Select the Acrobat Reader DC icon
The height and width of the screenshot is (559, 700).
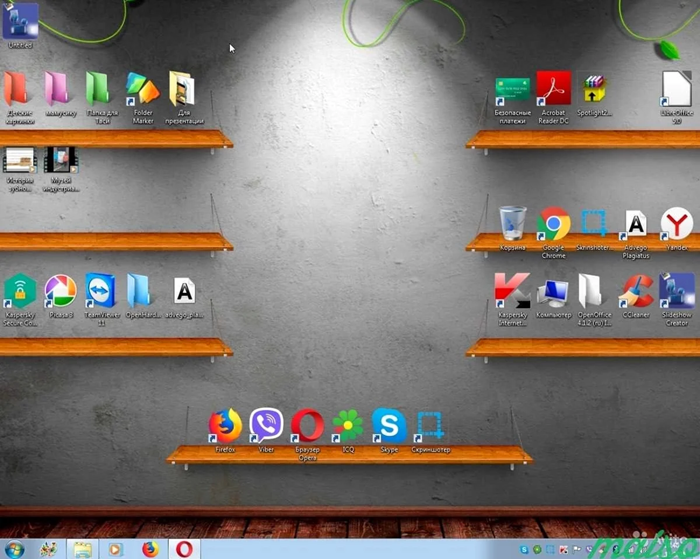click(554, 89)
